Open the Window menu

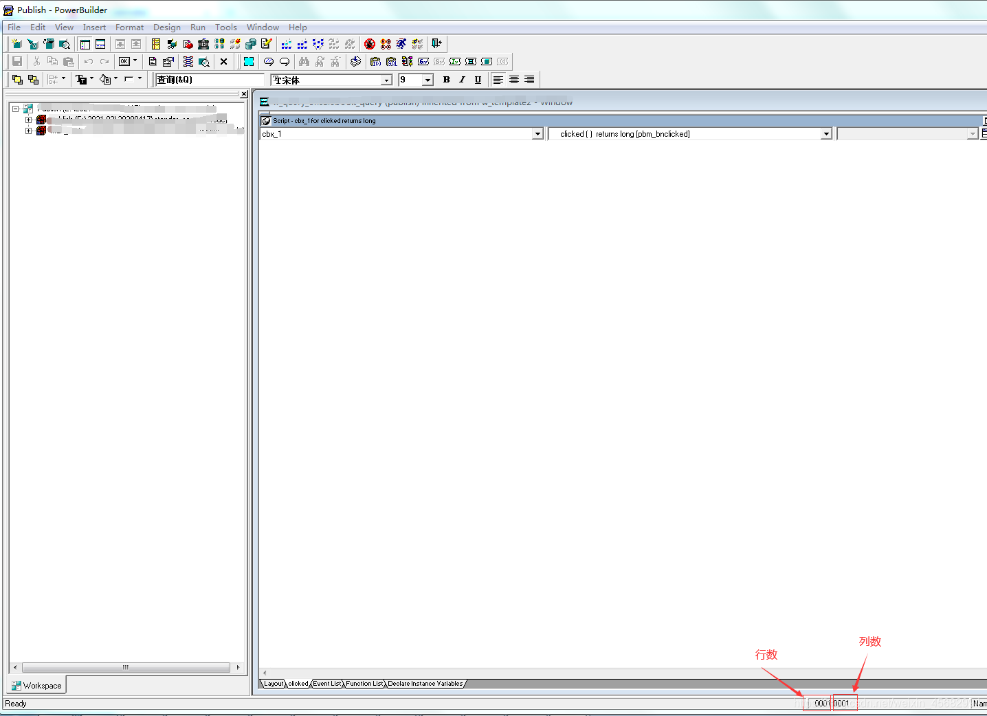(263, 27)
